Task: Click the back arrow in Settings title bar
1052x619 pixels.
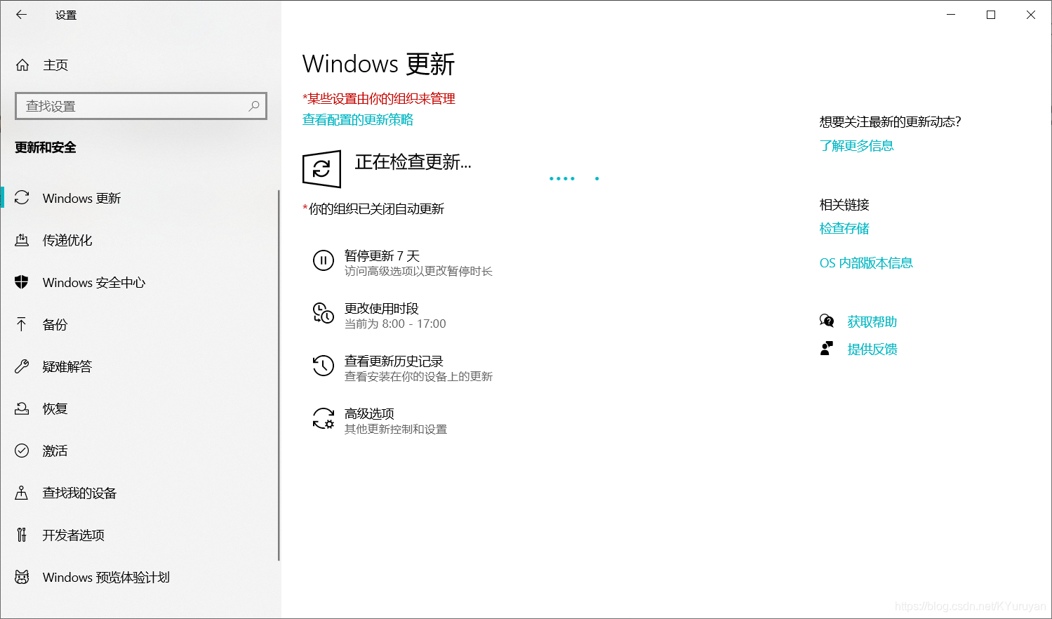Action: click(22, 15)
